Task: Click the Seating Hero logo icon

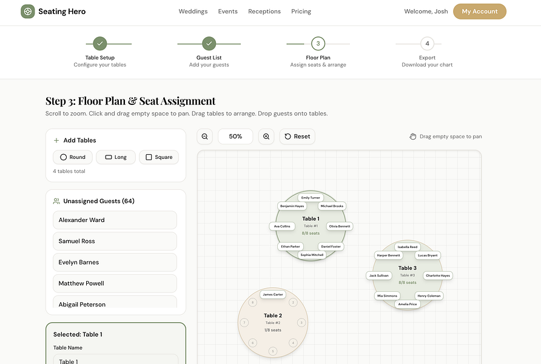Action: [x=28, y=12]
